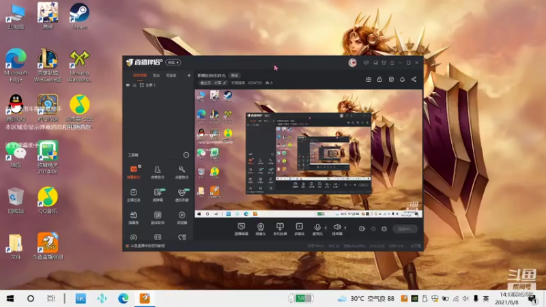Open the skin (shirt) icon in the title bar
546x307 pixels.
click(384, 63)
